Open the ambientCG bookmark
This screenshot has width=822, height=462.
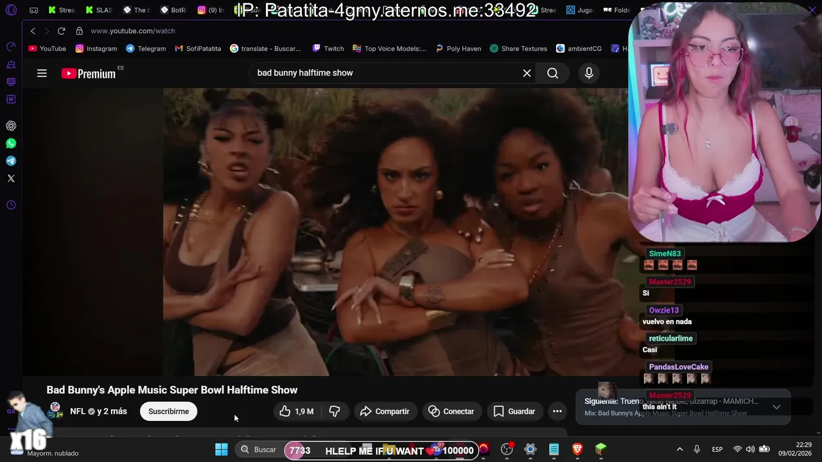[579, 49]
